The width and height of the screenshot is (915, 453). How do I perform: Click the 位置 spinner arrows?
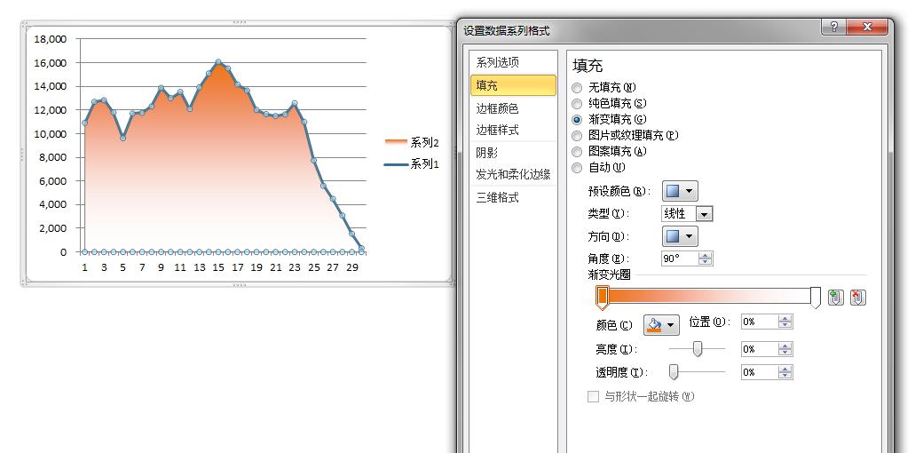coord(785,322)
